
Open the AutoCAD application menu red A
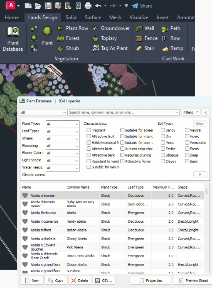point(11,5)
